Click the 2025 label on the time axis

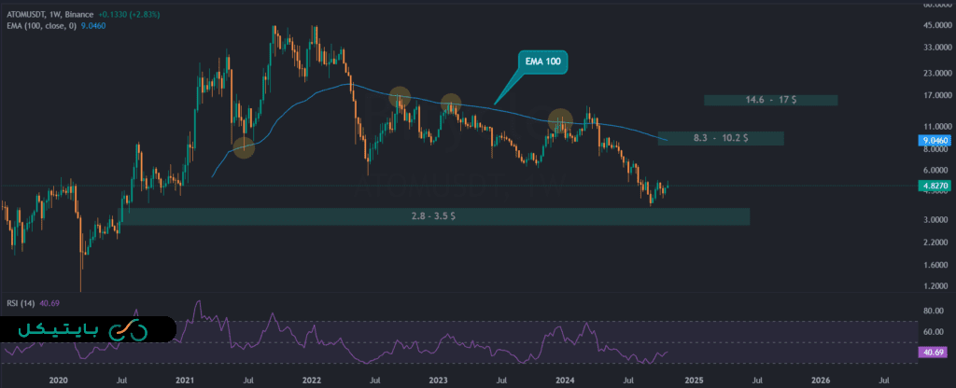[693, 380]
